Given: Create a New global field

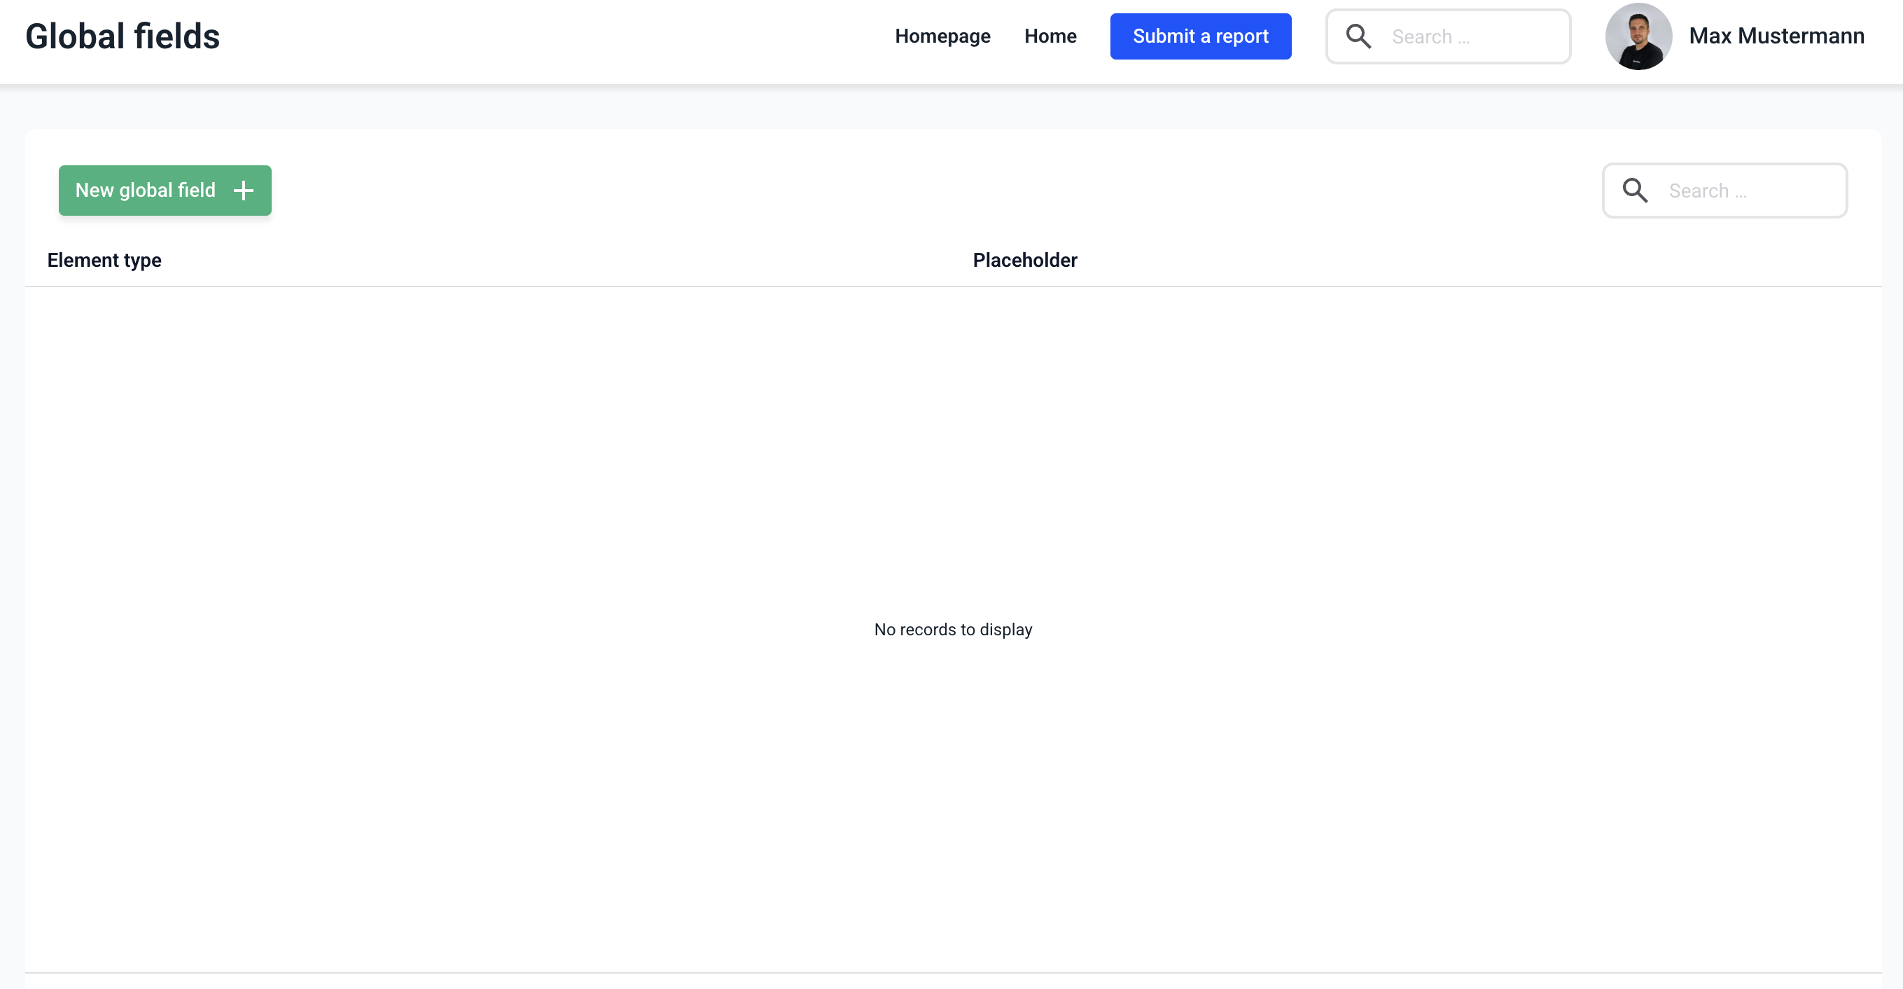Looking at the screenshot, I should click(x=146, y=191).
